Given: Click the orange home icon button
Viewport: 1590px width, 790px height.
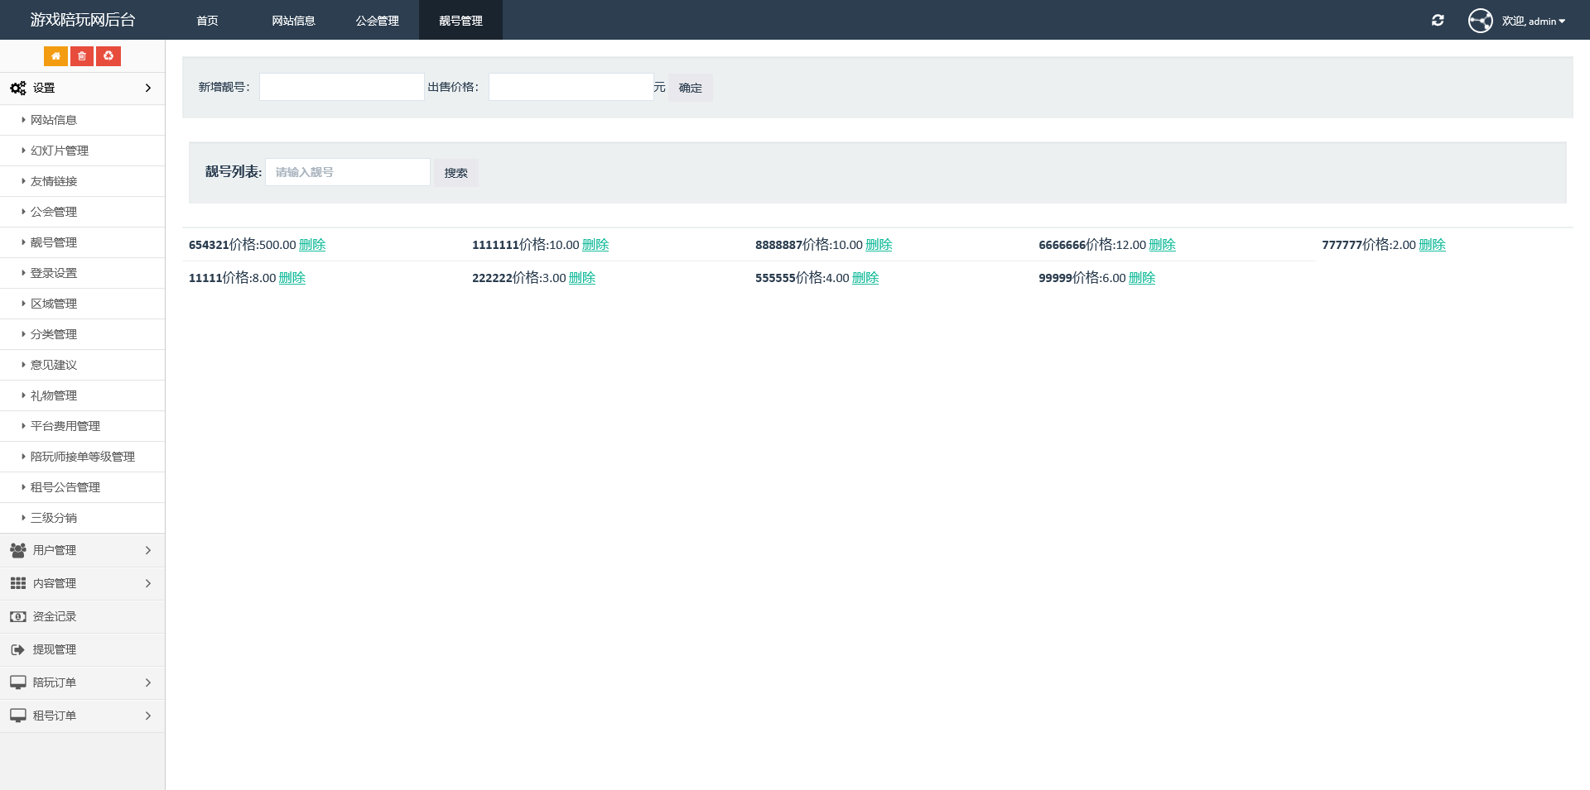Looking at the screenshot, I should pyautogui.click(x=55, y=56).
